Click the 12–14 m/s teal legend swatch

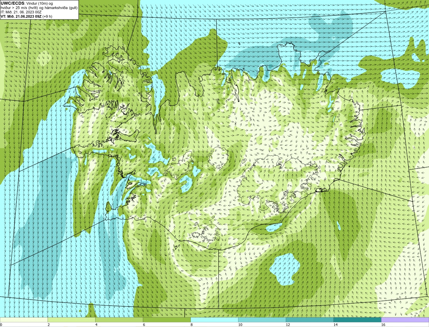(x=310, y=320)
